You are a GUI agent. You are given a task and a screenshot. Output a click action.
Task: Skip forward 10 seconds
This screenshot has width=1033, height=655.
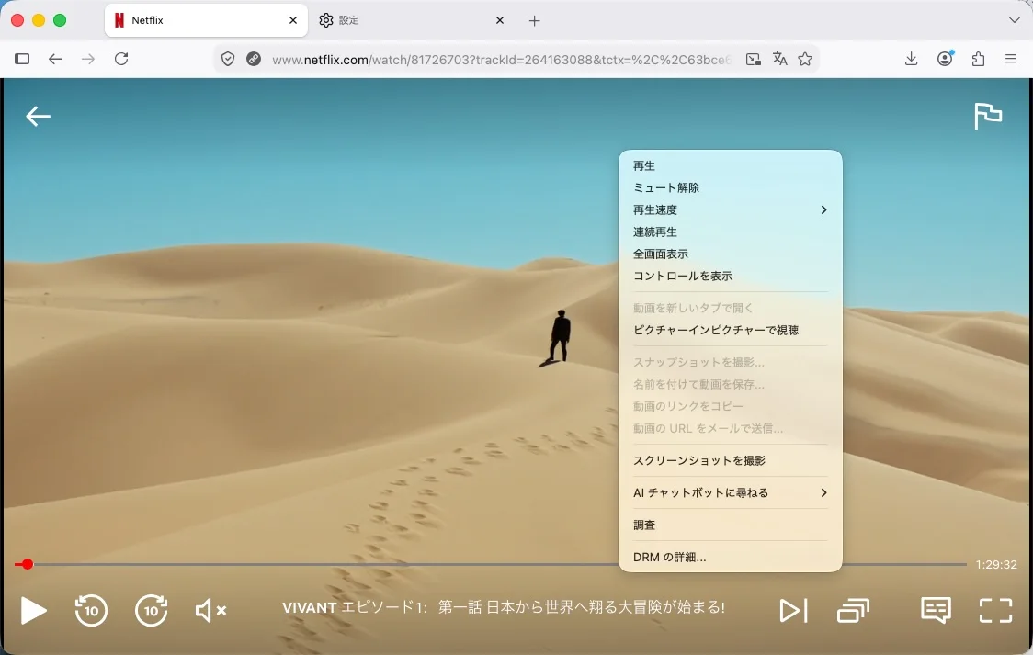coord(151,610)
